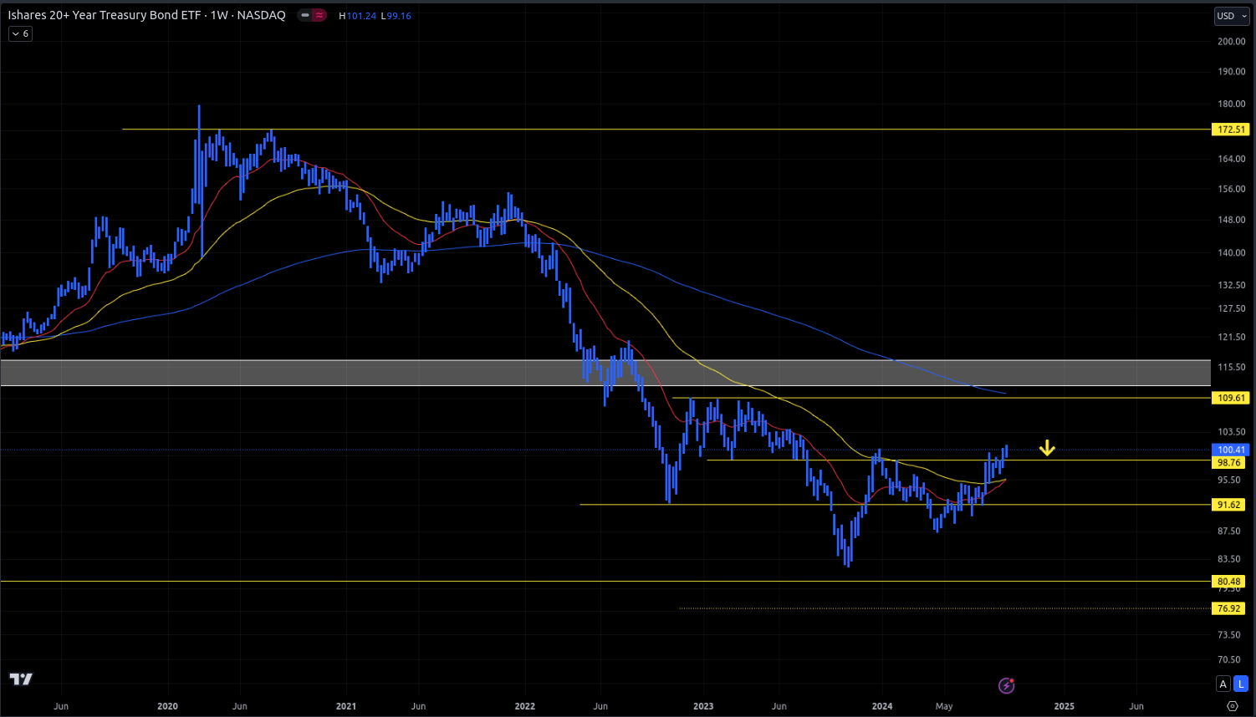Screen dimensions: 1256x717
Task: Select the 80.48 horizontal line price label
Action: (1229, 582)
